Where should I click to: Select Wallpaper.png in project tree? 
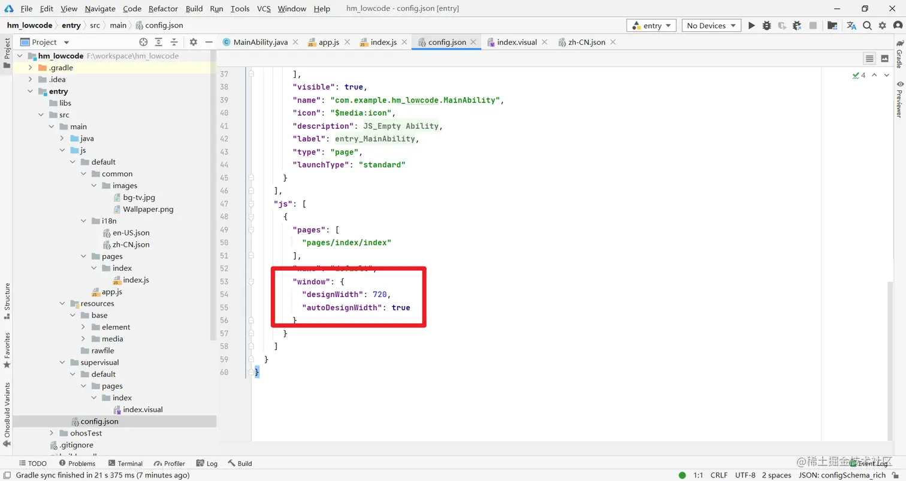coord(148,209)
